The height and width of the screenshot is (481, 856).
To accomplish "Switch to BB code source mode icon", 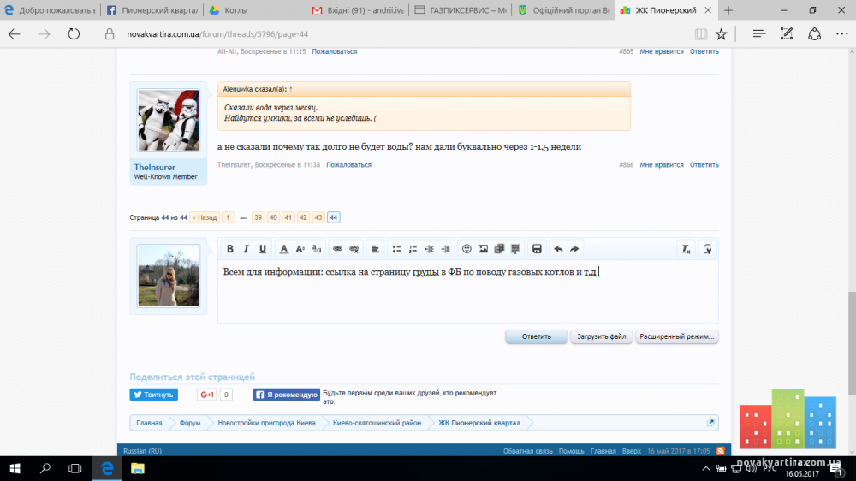I will 707,249.
